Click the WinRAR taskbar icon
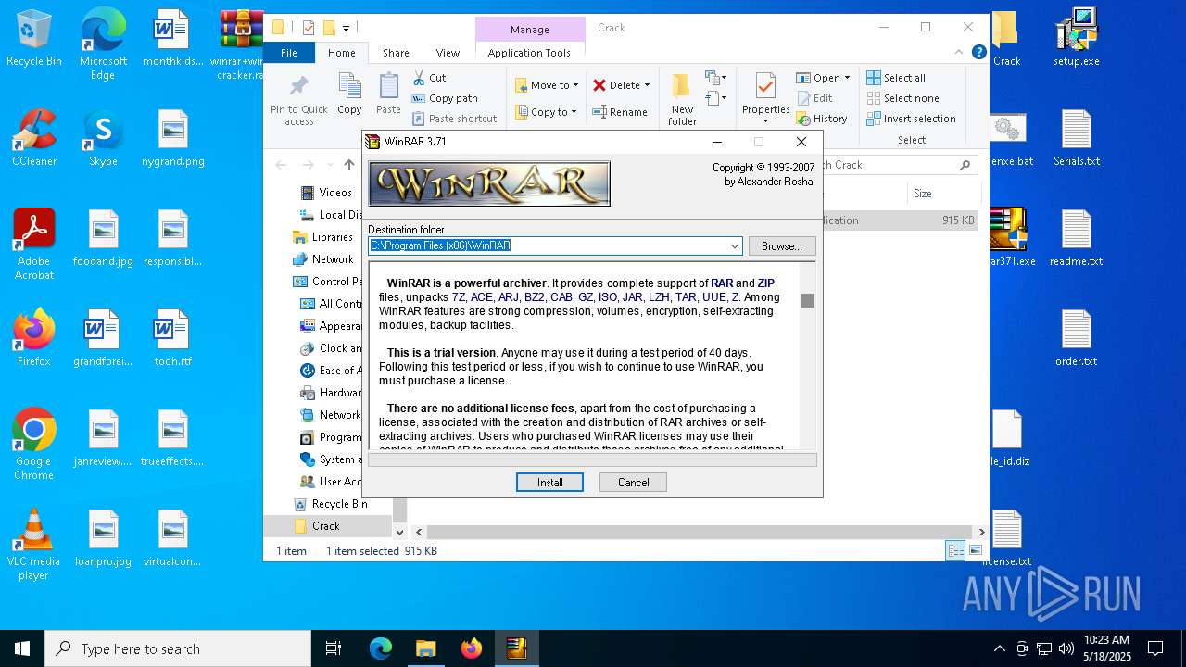The height and width of the screenshot is (667, 1186). point(516,648)
